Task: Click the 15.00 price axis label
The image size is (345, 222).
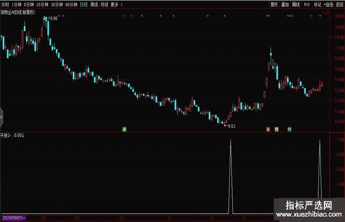Action: 339,69
